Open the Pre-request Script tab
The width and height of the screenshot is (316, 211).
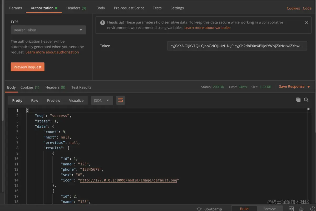click(129, 8)
